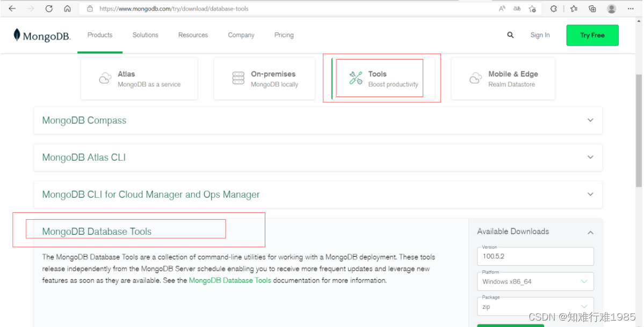Open the Package dropdown showing zip
This screenshot has height=327, width=644.
(x=536, y=307)
